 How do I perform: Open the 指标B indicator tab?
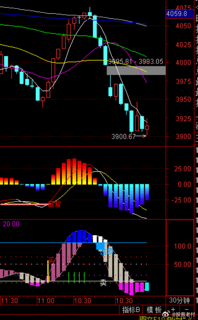[x=131, y=310]
